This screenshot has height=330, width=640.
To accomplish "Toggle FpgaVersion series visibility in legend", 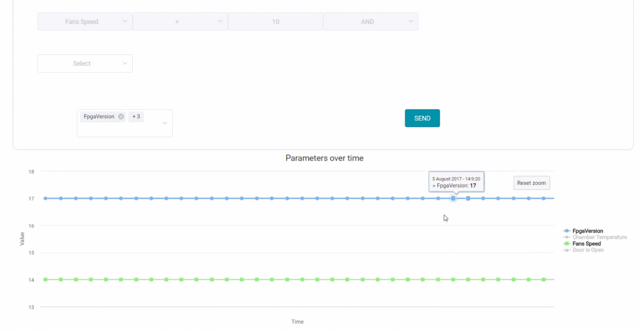I will point(588,231).
